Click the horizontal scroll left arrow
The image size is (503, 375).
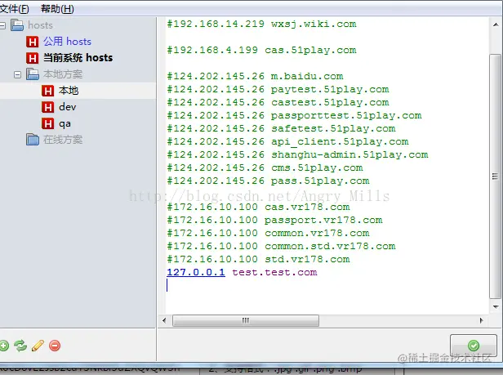tap(164, 320)
